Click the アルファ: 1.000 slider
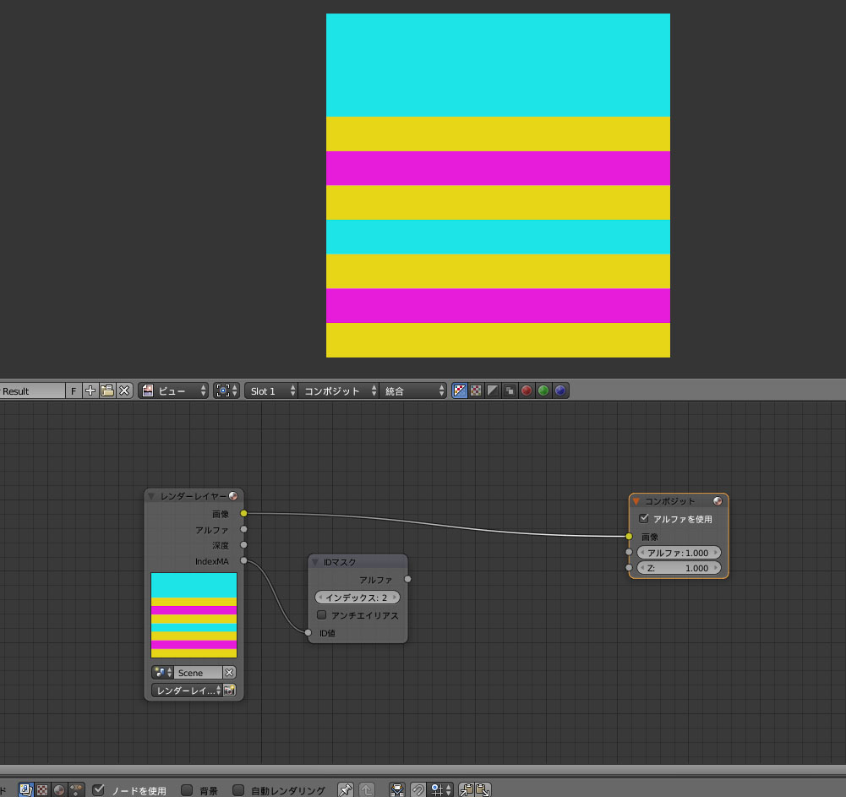 [679, 553]
